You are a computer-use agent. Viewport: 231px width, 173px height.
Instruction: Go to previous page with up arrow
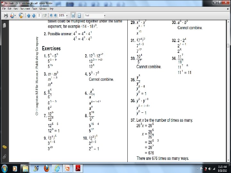(29, 16)
